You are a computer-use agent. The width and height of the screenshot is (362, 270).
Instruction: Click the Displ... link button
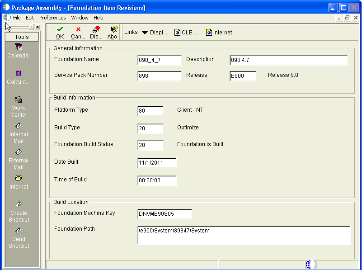(x=158, y=33)
